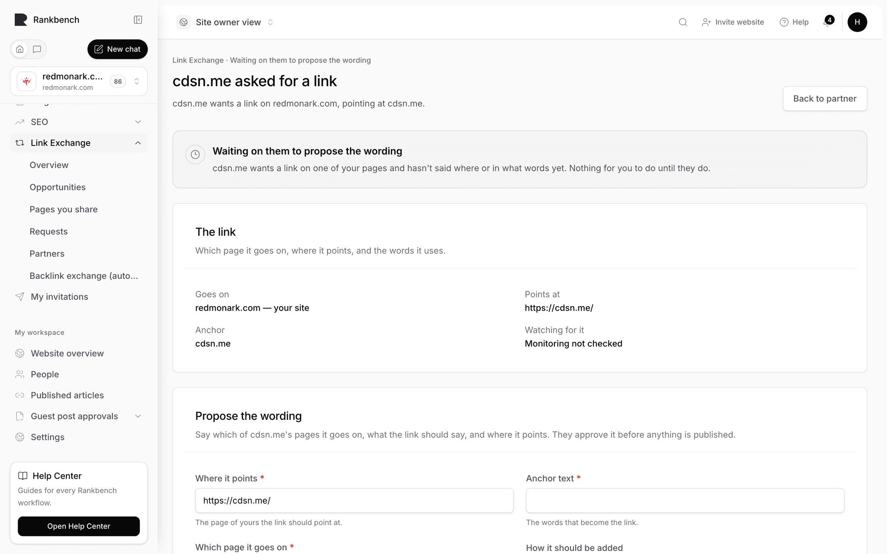This screenshot has width=887, height=554.
Task: Click the globe icon beside Site owner view
Action: click(184, 22)
